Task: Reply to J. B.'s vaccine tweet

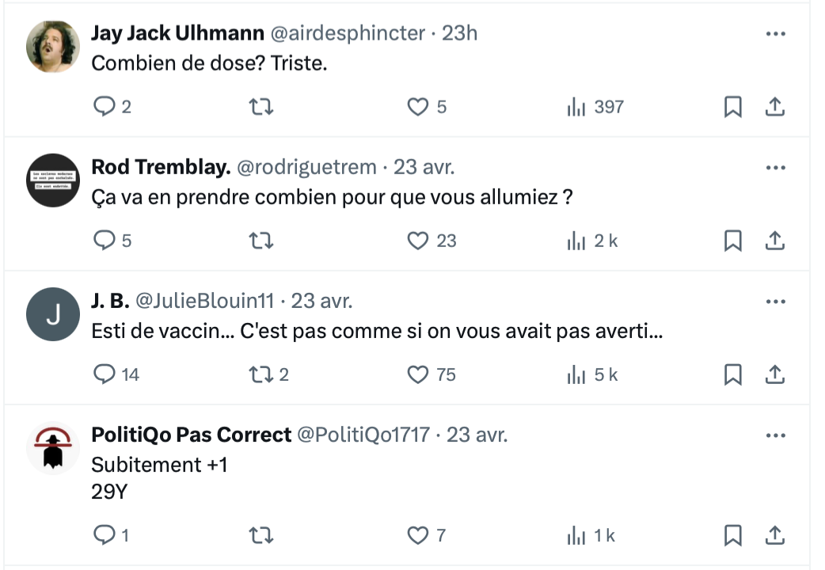Action: tap(104, 374)
